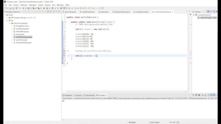
Task: Click the New file toolbar icon
Action: (6, 8)
